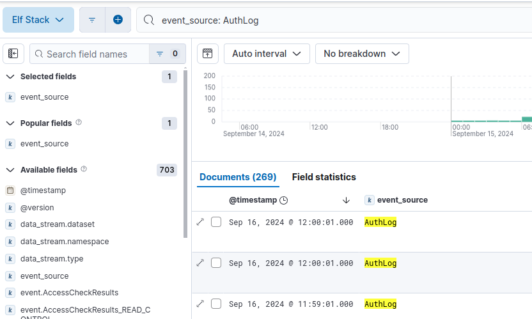Click the filter options icon beside Elf Stack
Viewport: 532px width, 319px height.
coord(92,20)
